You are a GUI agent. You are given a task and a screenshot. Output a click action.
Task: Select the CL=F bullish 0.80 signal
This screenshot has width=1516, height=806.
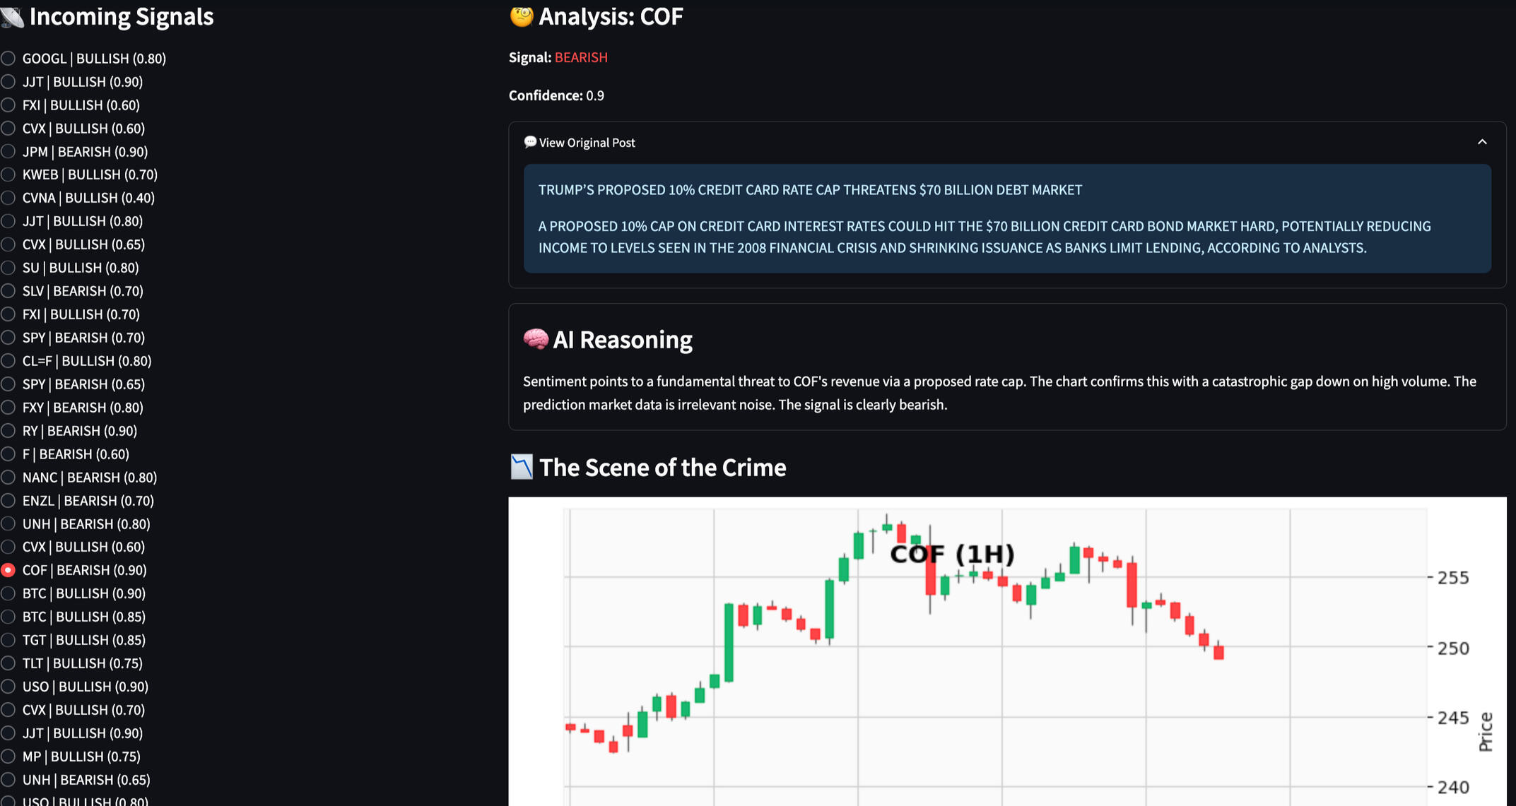point(8,361)
